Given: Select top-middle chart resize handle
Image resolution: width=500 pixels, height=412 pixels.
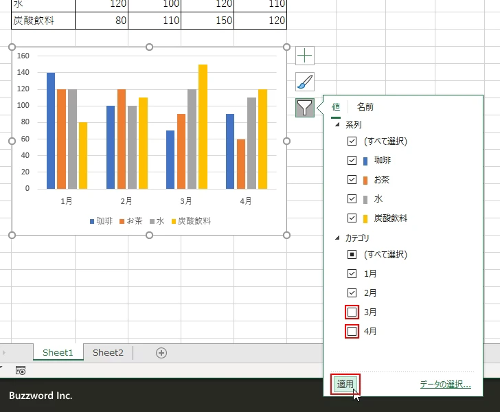Looking at the screenshot, I should pyautogui.click(x=149, y=47).
